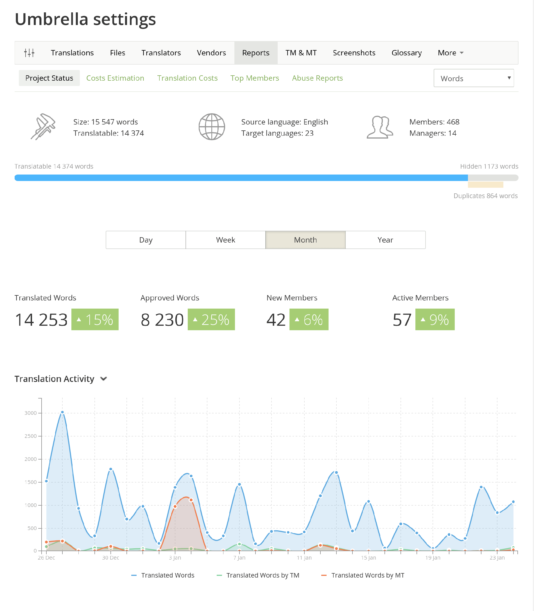Click the Translated Words by MT legend marker
This screenshot has width=534, height=611.
point(324,575)
